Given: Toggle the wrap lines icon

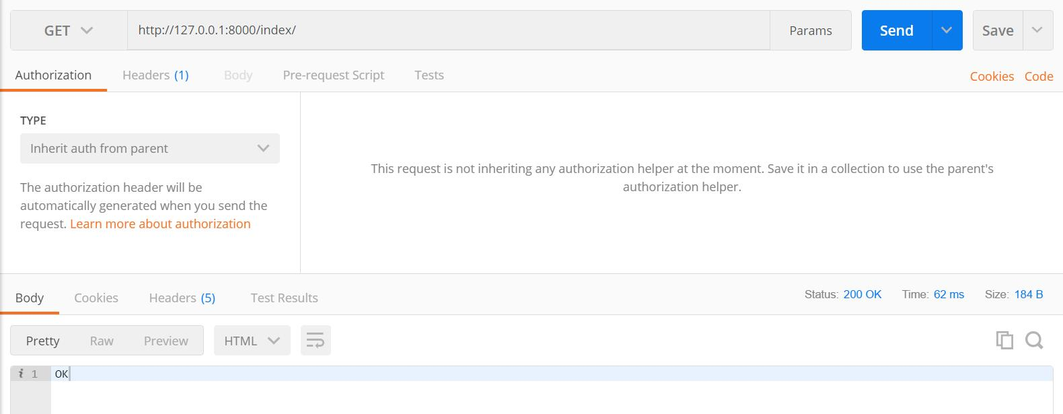Looking at the screenshot, I should [x=316, y=341].
